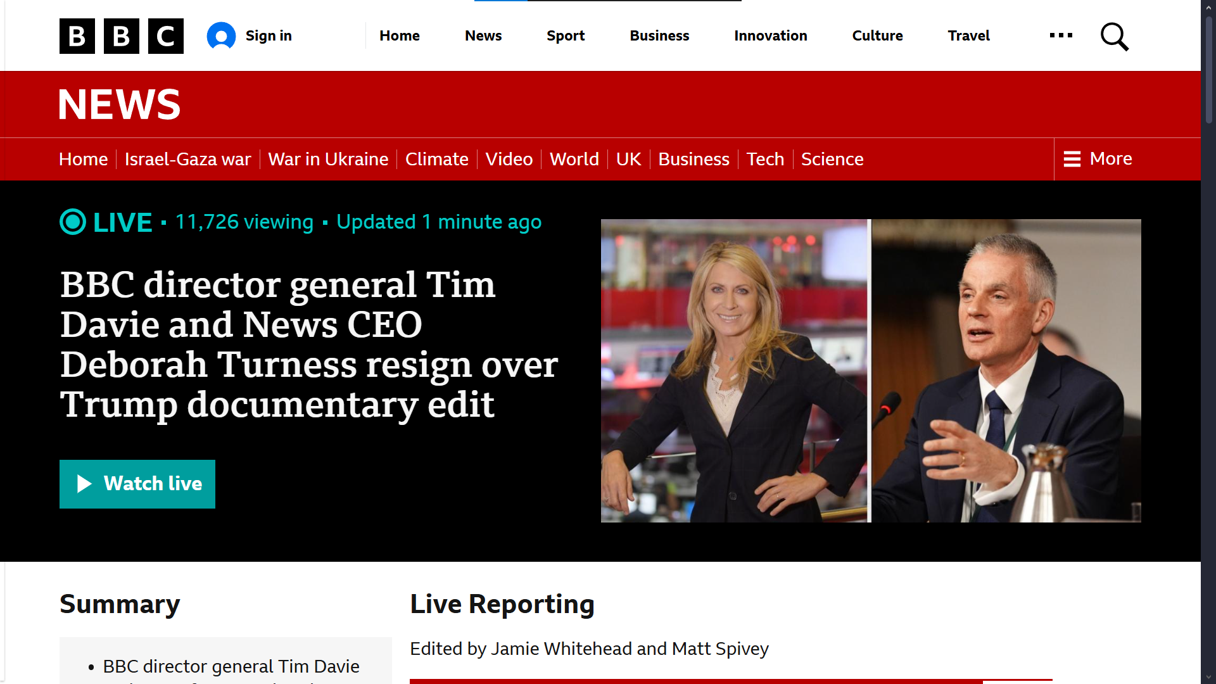
Task: Open the Video news section
Action: click(509, 159)
